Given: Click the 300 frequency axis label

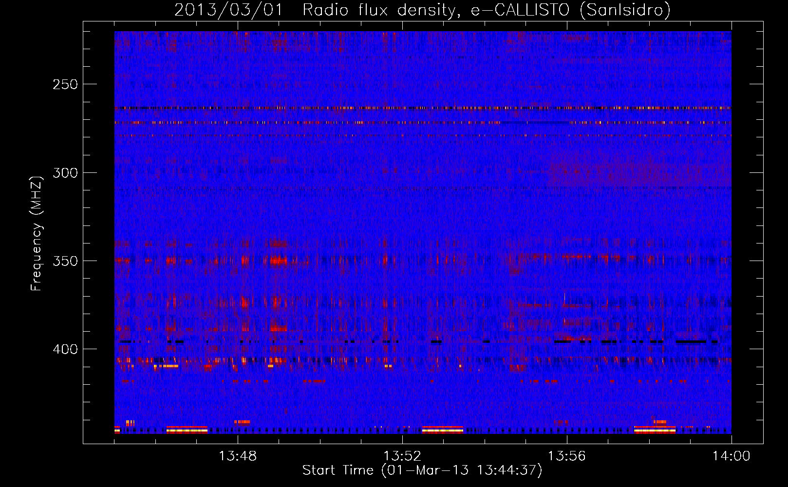Looking at the screenshot, I should tap(65, 173).
